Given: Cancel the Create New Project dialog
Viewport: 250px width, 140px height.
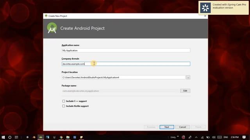Looking at the screenshot, I should (x=182, y=127).
